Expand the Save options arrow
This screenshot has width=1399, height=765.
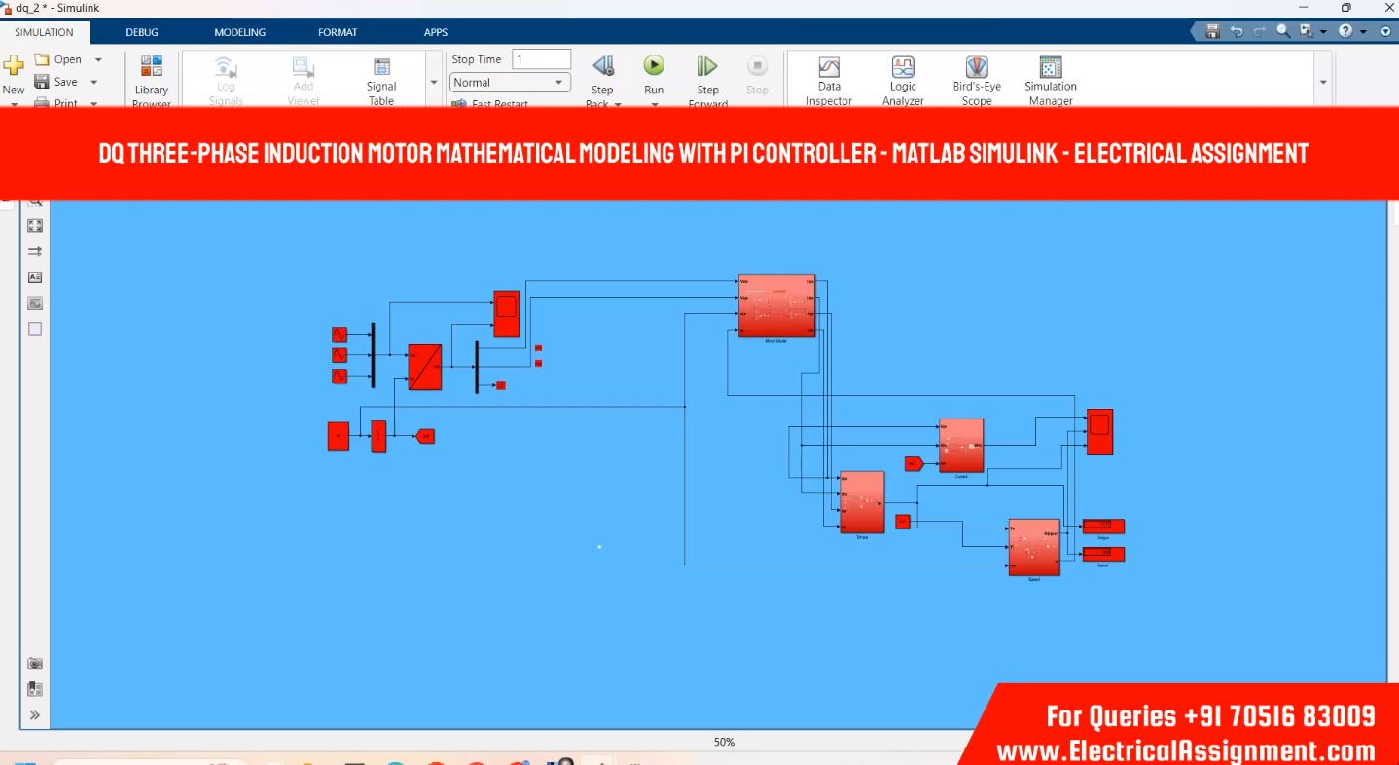(x=94, y=83)
